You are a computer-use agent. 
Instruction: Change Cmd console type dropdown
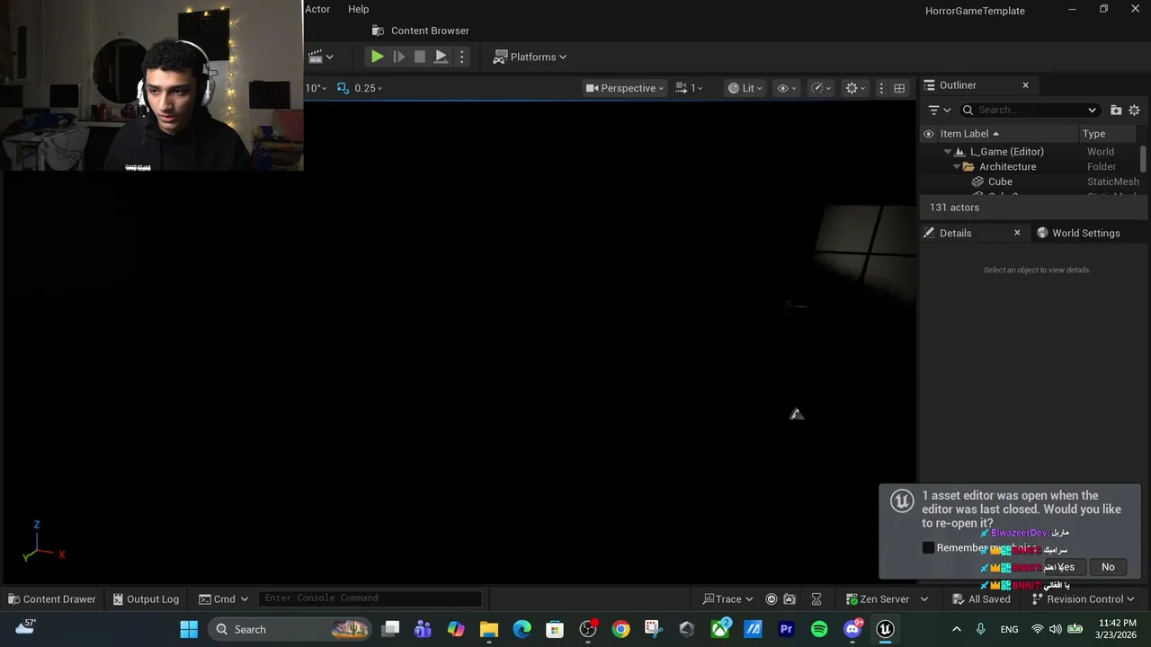(x=223, y=599)
